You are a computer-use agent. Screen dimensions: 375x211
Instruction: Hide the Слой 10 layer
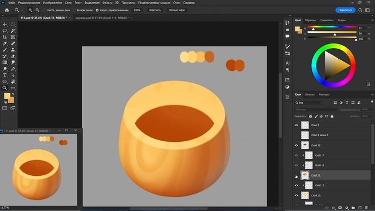point(296,195)
